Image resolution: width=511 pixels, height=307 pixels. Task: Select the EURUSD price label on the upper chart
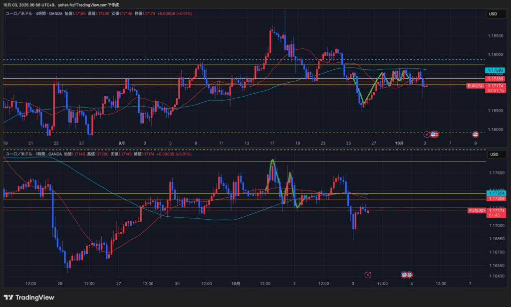click(x=476, y=86)
